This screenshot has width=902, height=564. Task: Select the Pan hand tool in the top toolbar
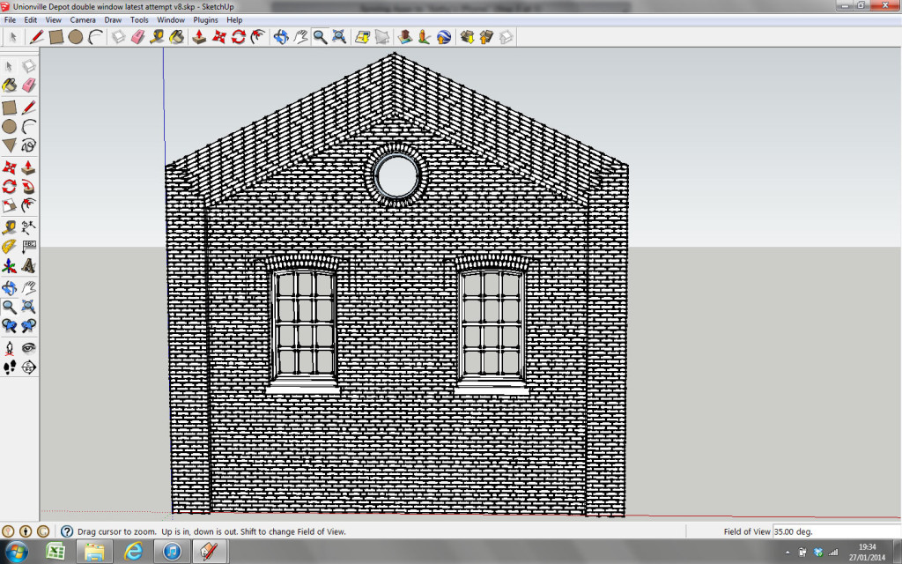[x=300, y=37]
